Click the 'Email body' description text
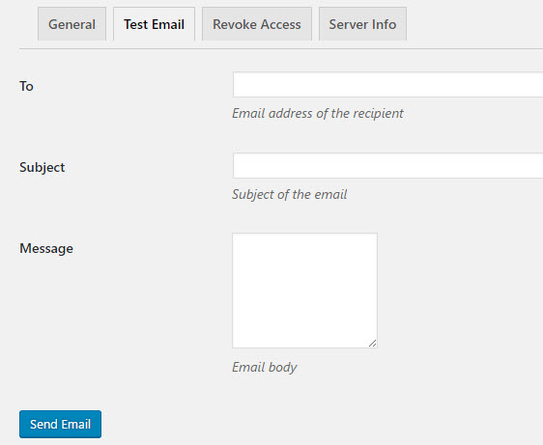 pos(265,367)
